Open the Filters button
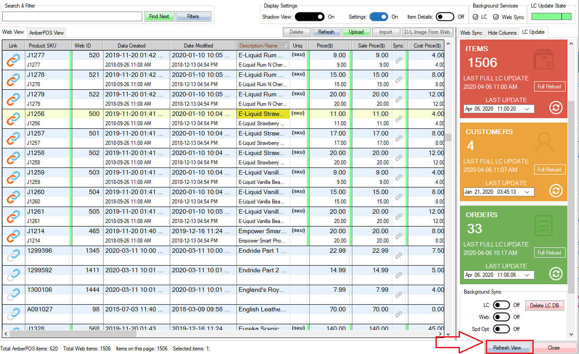579x354 pixels. (x=193, y=16)
